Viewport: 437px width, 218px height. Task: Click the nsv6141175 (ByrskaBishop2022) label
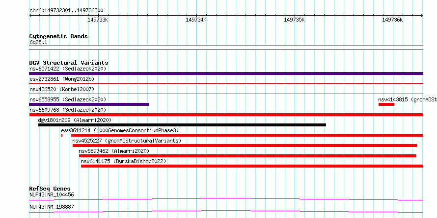(123, 161)
